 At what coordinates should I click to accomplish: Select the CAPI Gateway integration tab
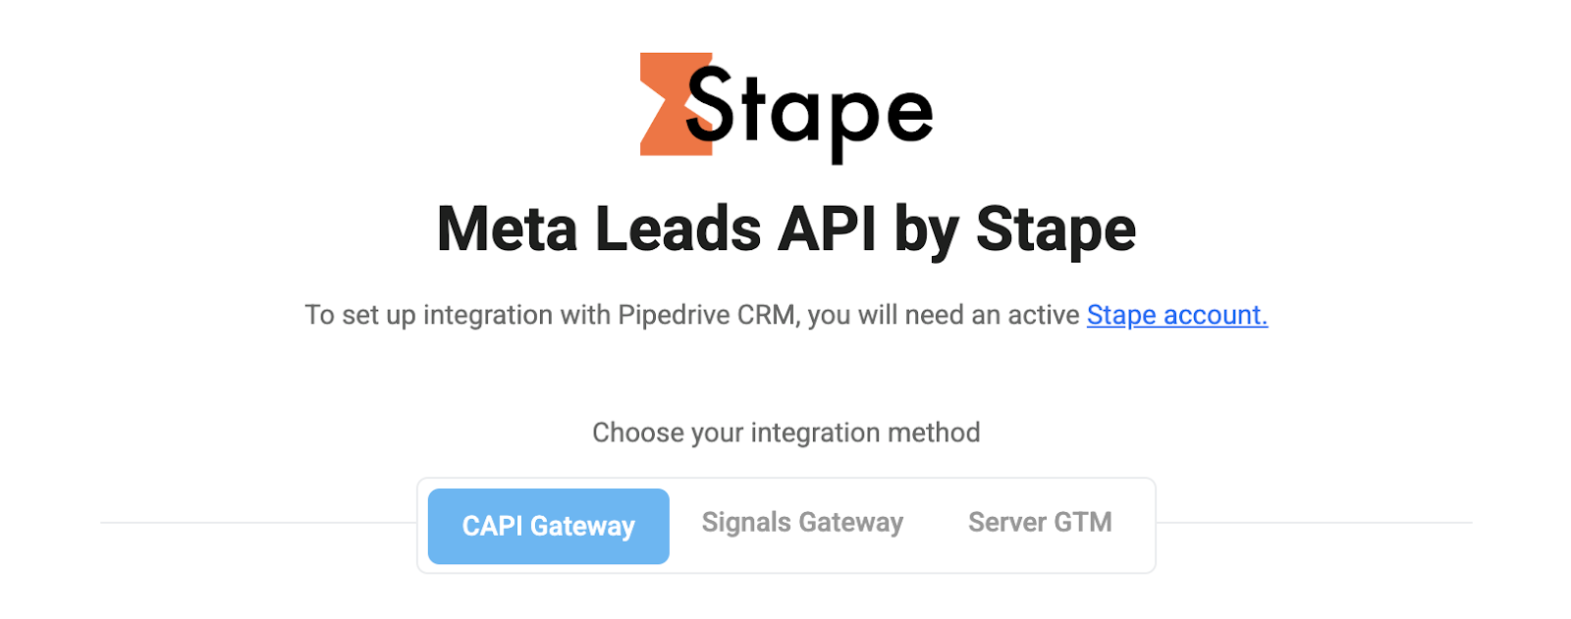pyautogui.click(x=549, y=526)
